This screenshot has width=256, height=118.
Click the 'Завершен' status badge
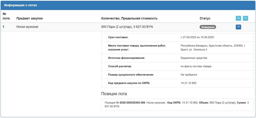[x=208, y=27]
